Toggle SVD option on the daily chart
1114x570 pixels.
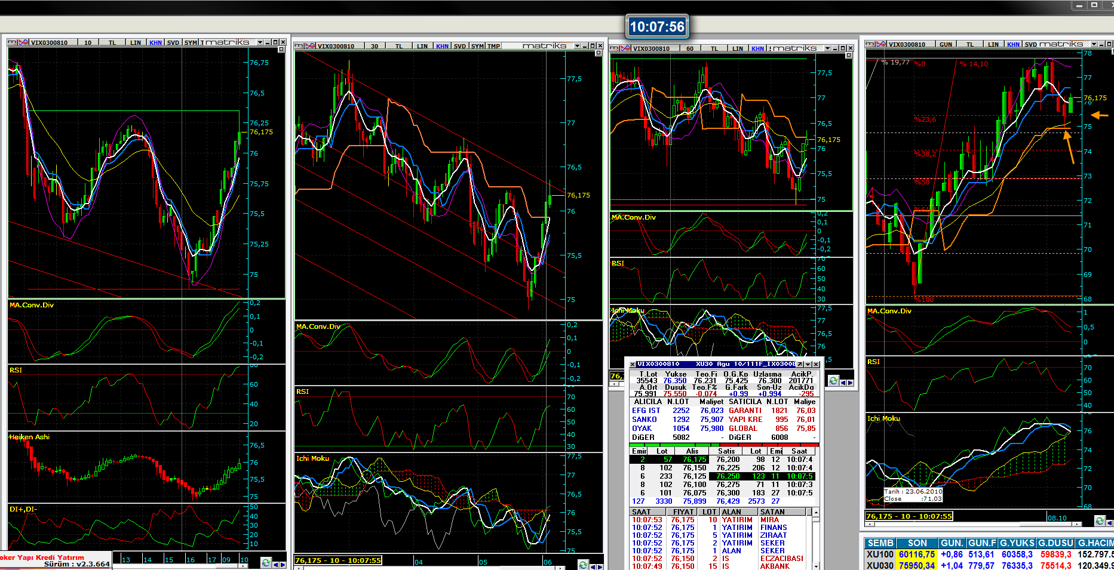point(1030,44)
